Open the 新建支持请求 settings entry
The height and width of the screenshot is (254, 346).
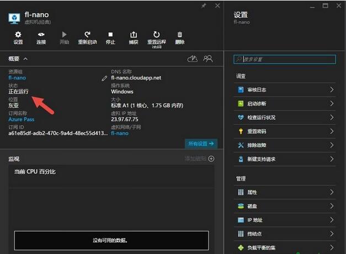click(285, 159)
